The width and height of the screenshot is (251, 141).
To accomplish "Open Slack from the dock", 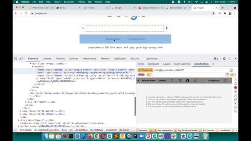I will coord(174,136).
